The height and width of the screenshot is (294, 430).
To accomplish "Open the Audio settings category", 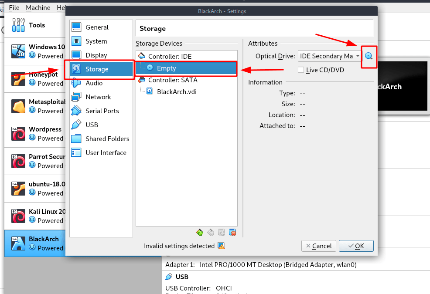I will coord(101,83).
